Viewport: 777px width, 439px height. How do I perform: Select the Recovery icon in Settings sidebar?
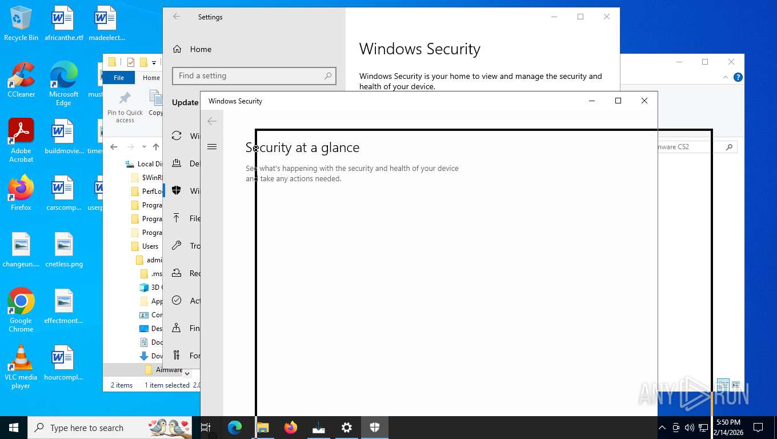[177, 273]
